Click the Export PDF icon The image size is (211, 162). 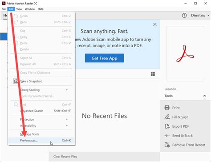point(167,126)
